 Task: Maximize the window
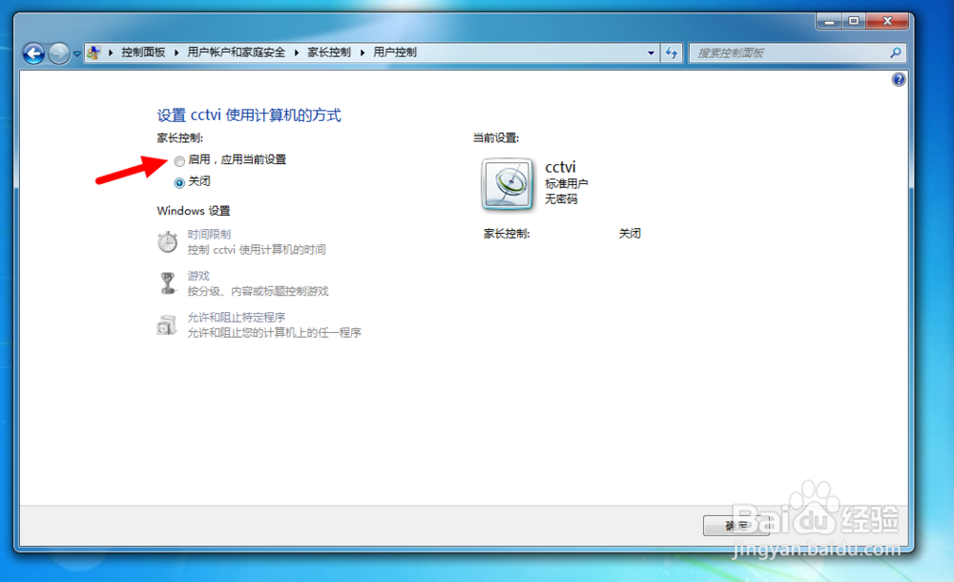(x=854, y=21)
